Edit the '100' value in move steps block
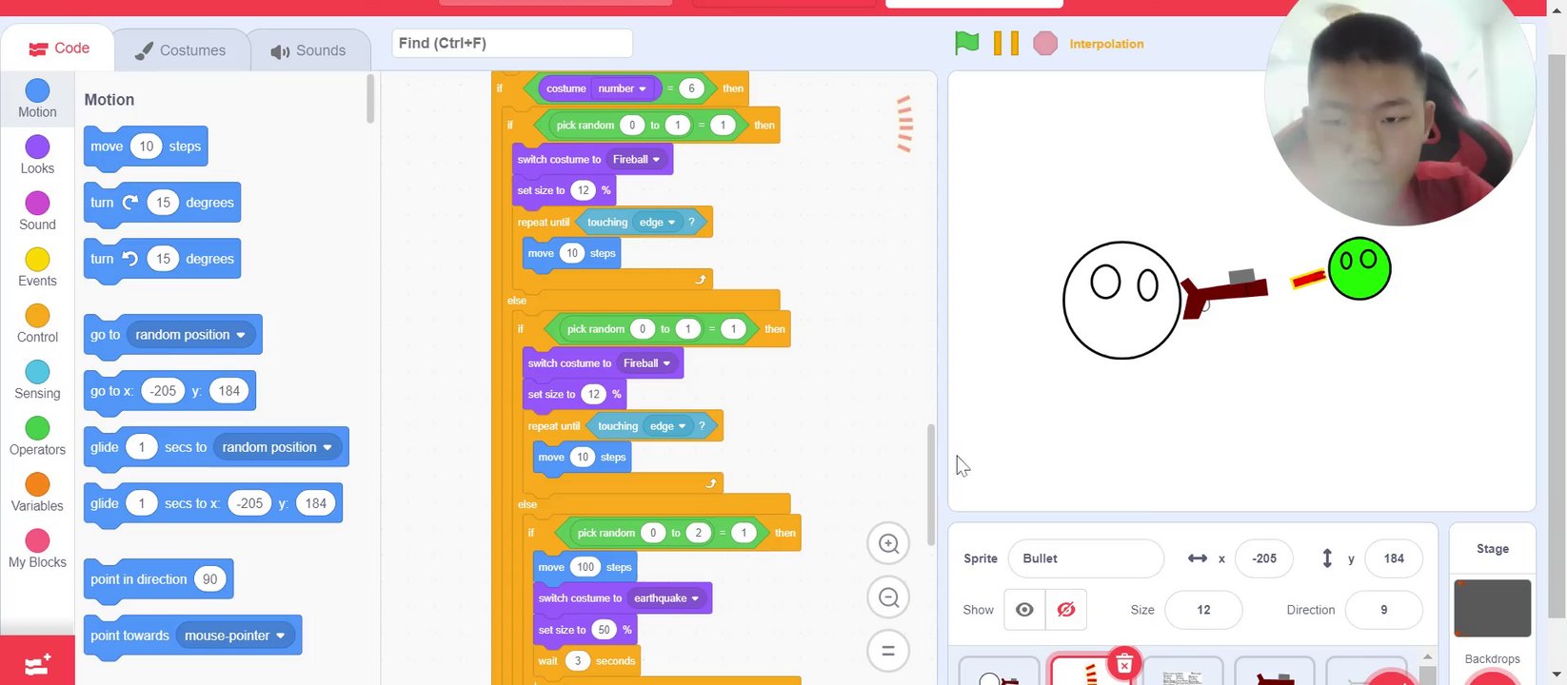Screen dimensions: 1567x685 click(585, 567)
